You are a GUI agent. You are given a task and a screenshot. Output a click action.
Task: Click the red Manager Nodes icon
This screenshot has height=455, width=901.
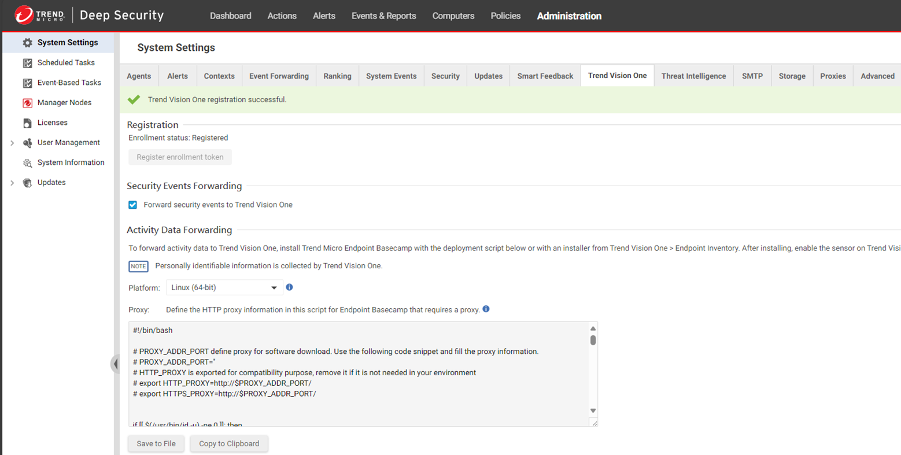tap(27, 103)
